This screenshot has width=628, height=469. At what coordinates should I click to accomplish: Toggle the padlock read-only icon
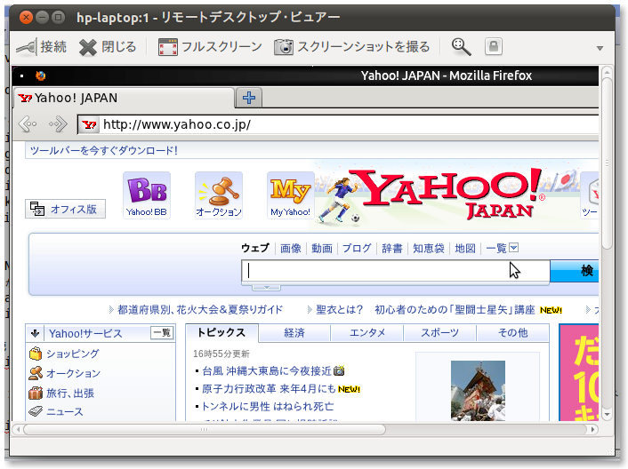point(494,46)
